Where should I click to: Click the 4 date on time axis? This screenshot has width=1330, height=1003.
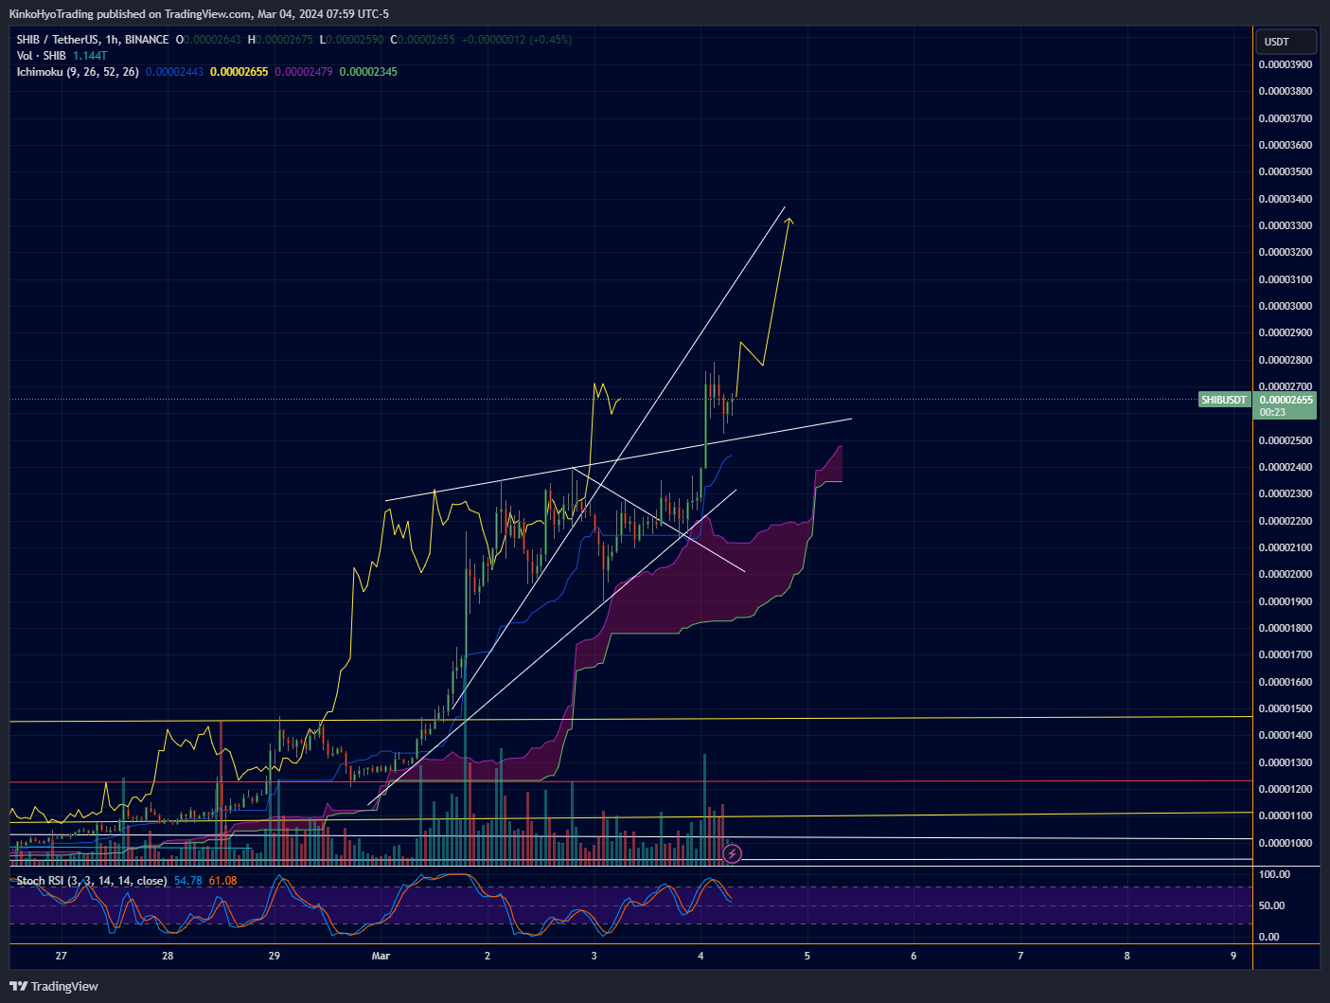(700, 956)
